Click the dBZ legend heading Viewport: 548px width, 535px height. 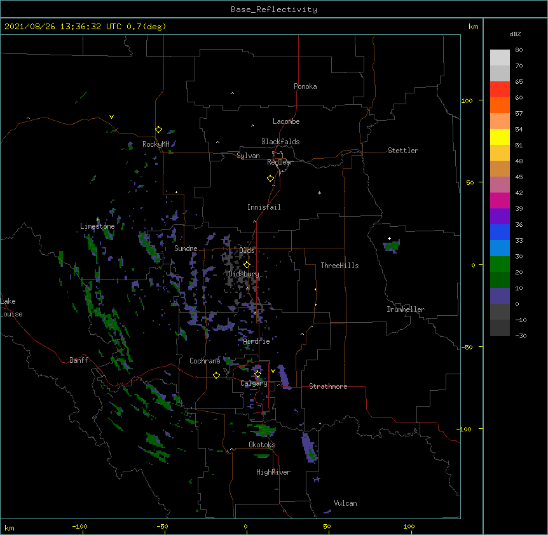pyautogui.click(x=515, y=34)
